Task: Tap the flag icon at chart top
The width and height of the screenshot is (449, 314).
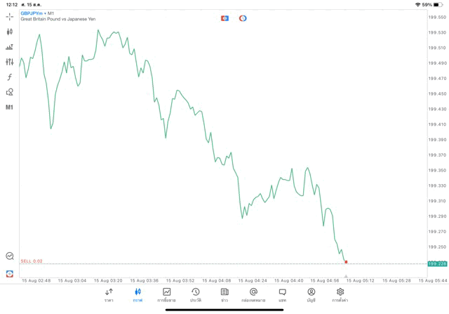Action: point(224,18)
